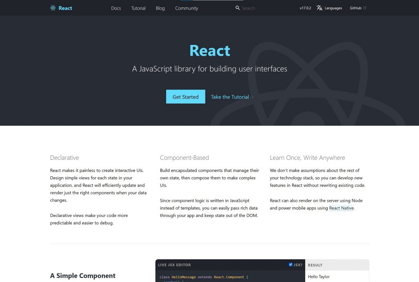
Task: Click the chevron after Take the Tutorial
Action: pyautogui.click(x=252, y=97)
